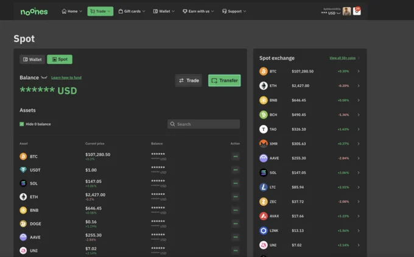This screenshot has width=414, height=257.
Task: Click the Transfer button
Action: click(225, 80)
